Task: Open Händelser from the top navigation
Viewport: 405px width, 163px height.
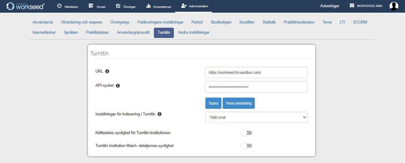Action: [68, 6]
